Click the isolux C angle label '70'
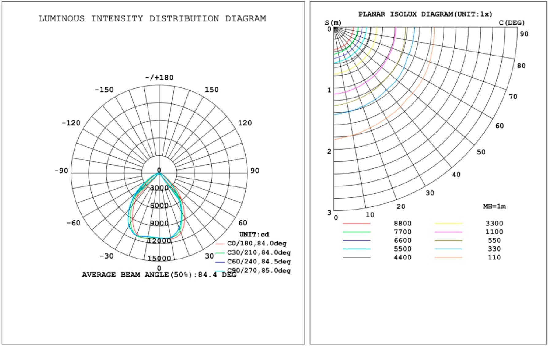548x346 pixels. point(513,97)
